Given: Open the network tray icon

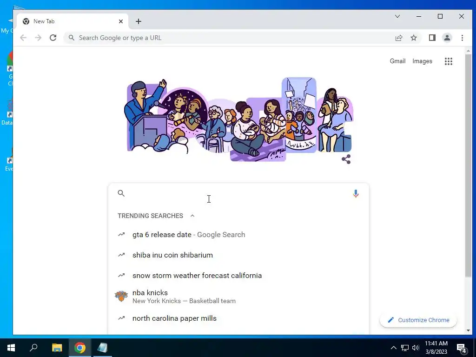Looking at the screenshot, I should pos(405,348).
